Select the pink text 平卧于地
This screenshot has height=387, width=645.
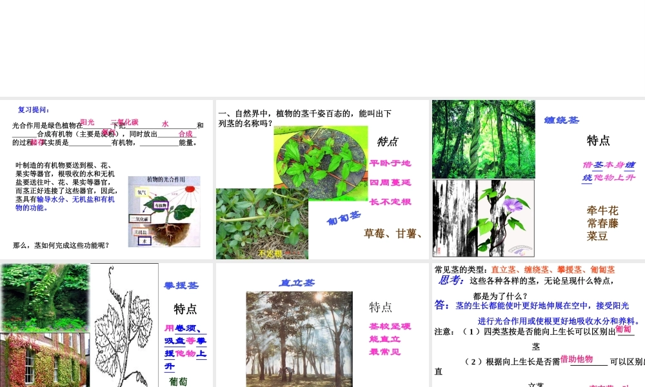click(390, 163)
